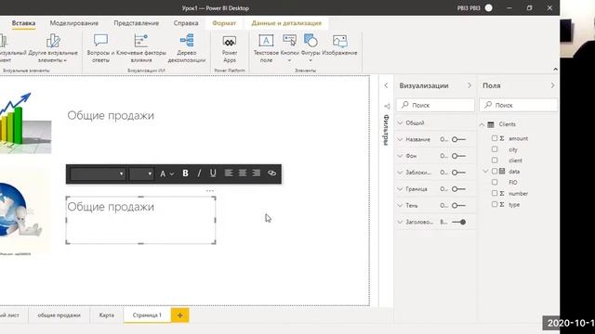
Task: Check the type field checkbox
Action: 495,204
